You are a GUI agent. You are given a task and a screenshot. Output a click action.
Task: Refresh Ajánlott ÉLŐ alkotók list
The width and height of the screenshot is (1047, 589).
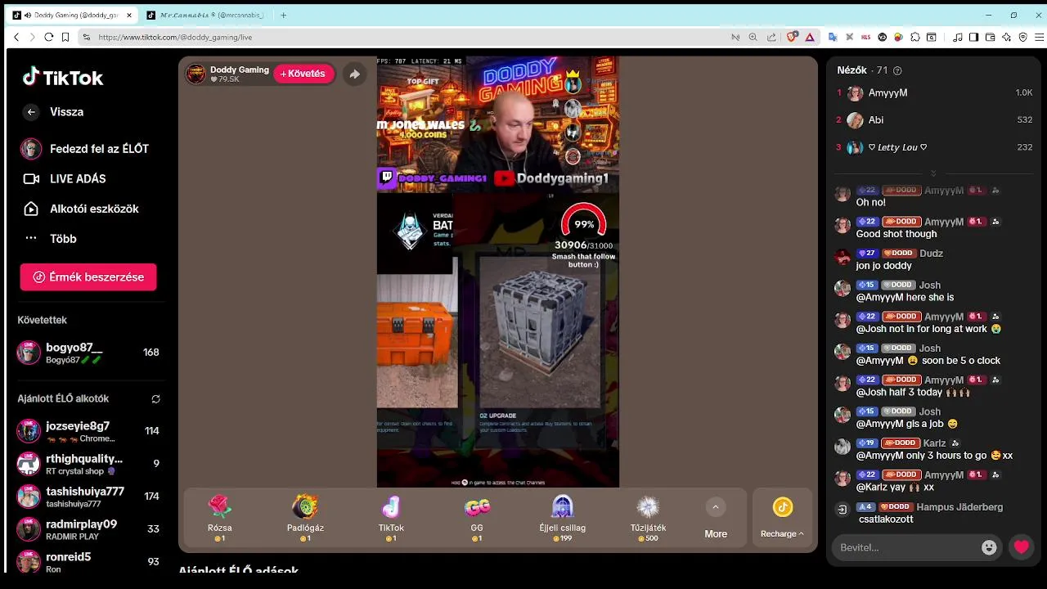point(155,399)
